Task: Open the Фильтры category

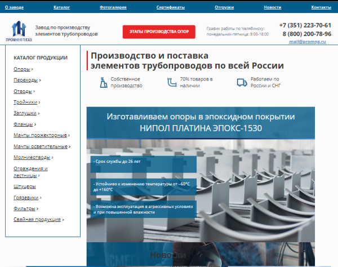Action: [x=24, y=208]
